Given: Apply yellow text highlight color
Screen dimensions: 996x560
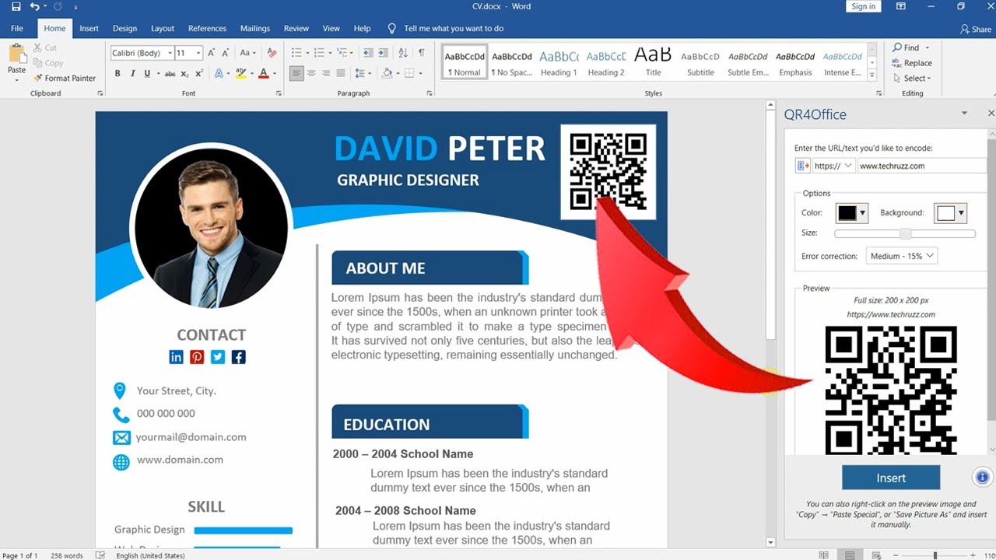Looking at the screenshot, I should click(x=240, y=74).
